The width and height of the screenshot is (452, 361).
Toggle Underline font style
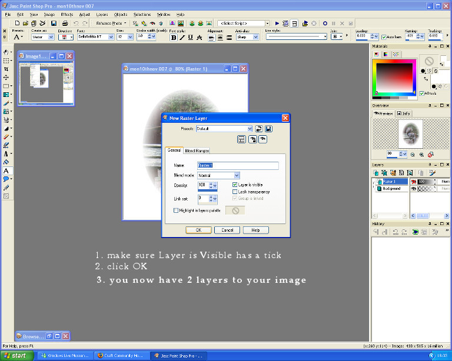coord(191,38)
